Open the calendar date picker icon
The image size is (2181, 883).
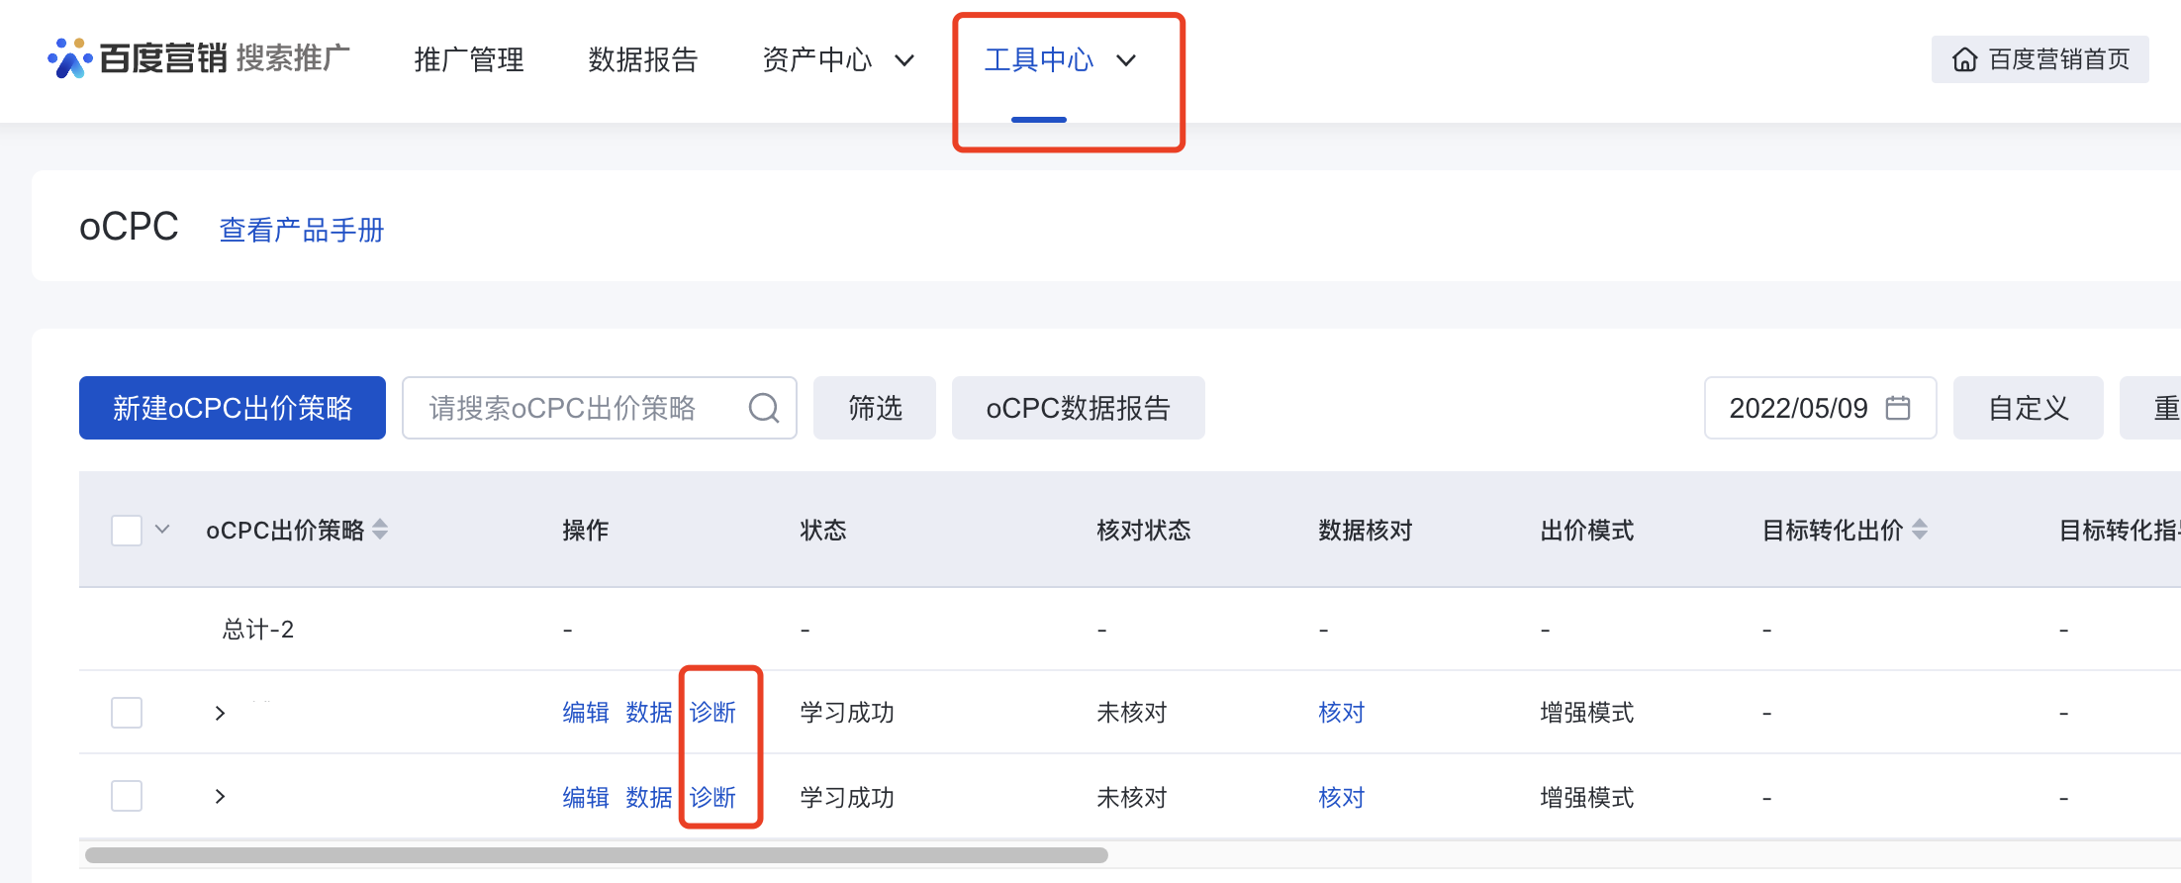pyautogui.click(x=1897, y=408)
